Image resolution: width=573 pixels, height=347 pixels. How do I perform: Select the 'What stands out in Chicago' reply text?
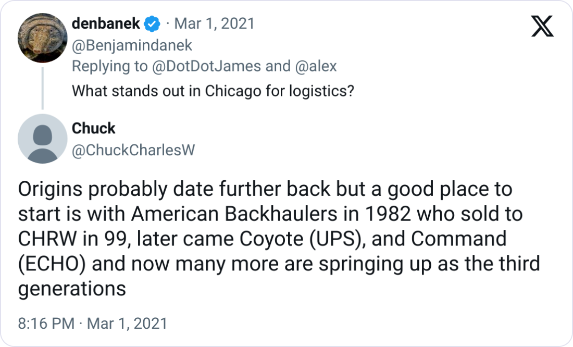(x=213, y=91)
